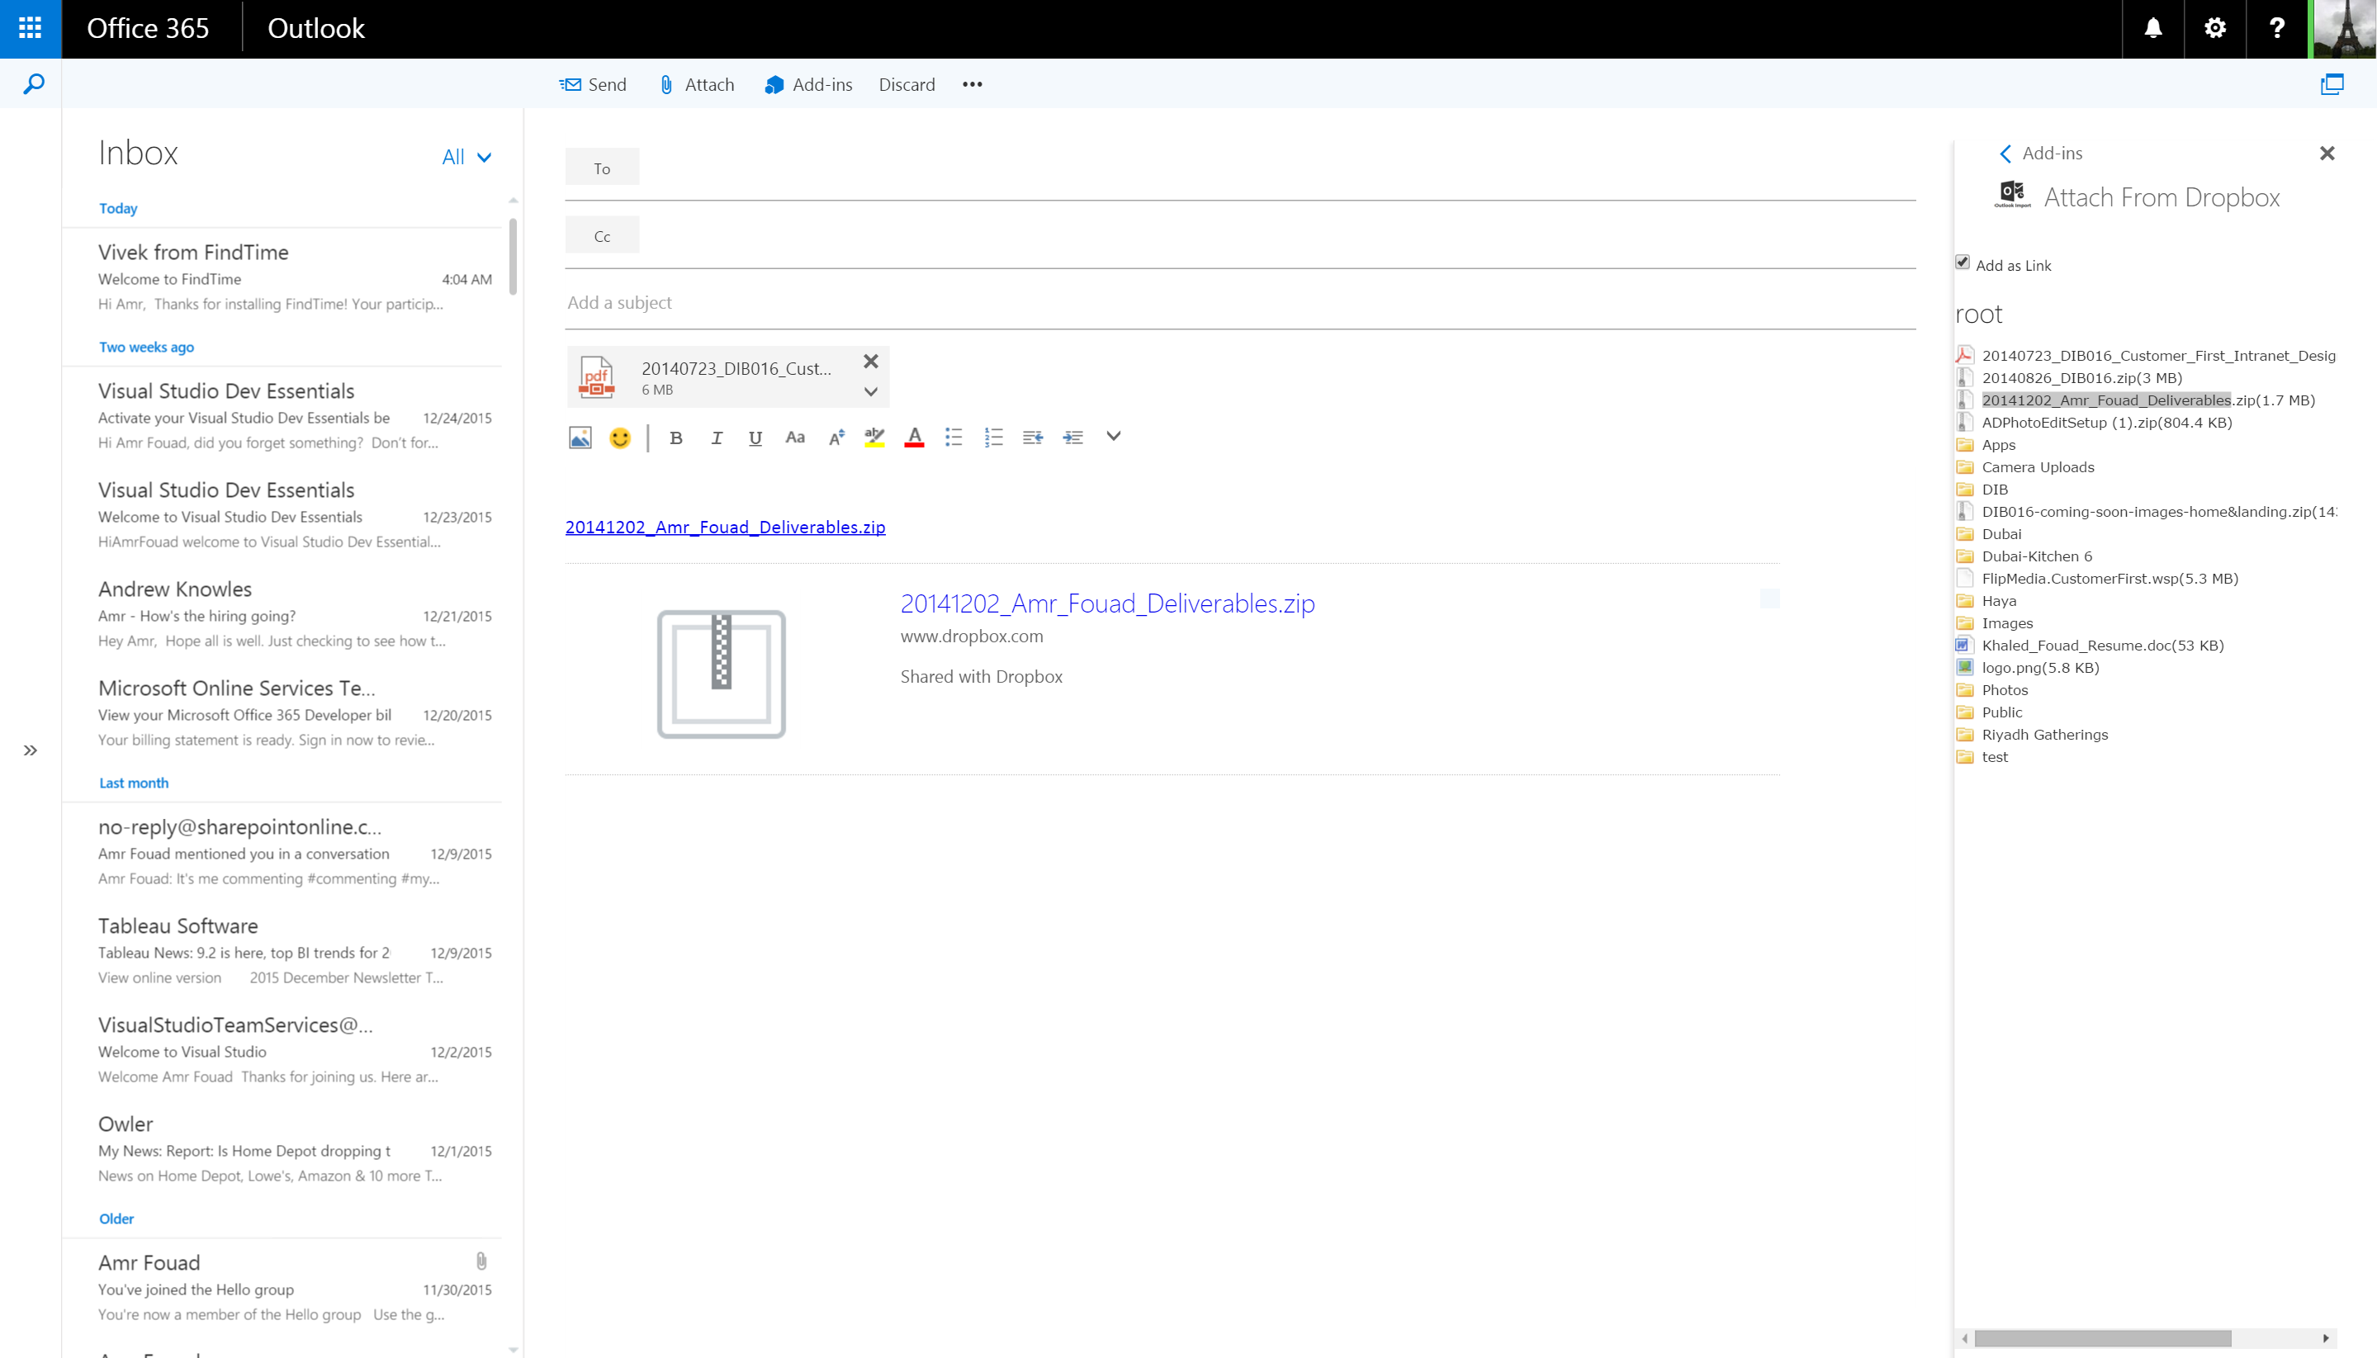
Task: Open the Office 365 app launcher grid
Action: coord(31,28)
